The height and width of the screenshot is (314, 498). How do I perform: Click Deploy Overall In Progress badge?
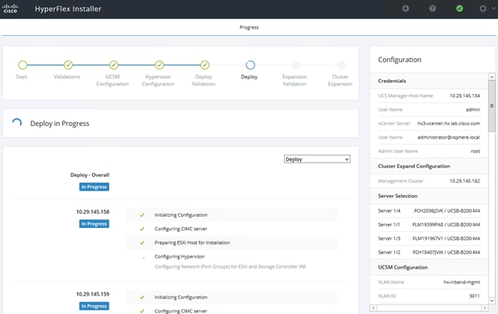pyautogui.click(x=94, y=187)
